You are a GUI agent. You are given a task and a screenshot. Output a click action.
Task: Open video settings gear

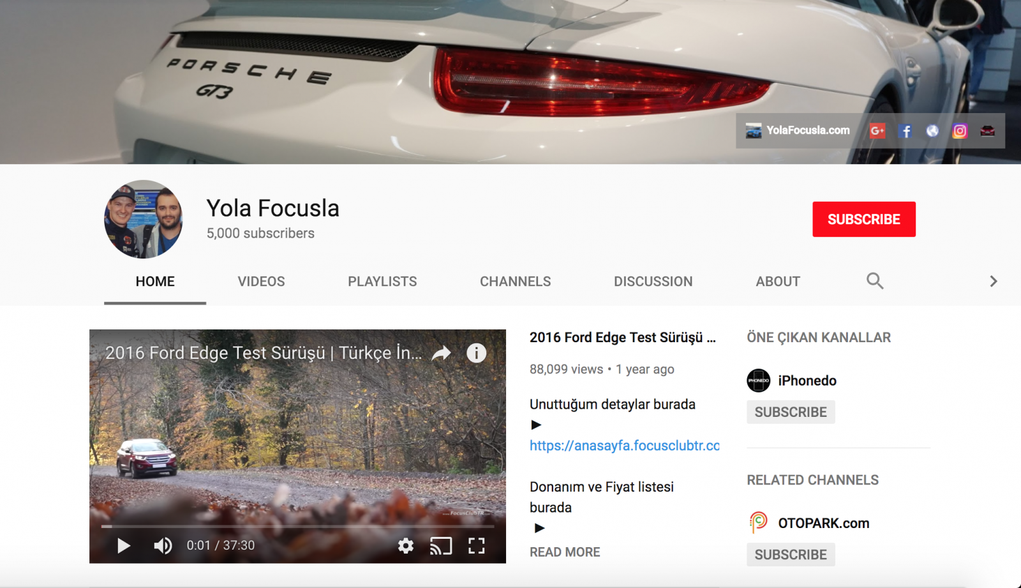[x=406, y=545]
